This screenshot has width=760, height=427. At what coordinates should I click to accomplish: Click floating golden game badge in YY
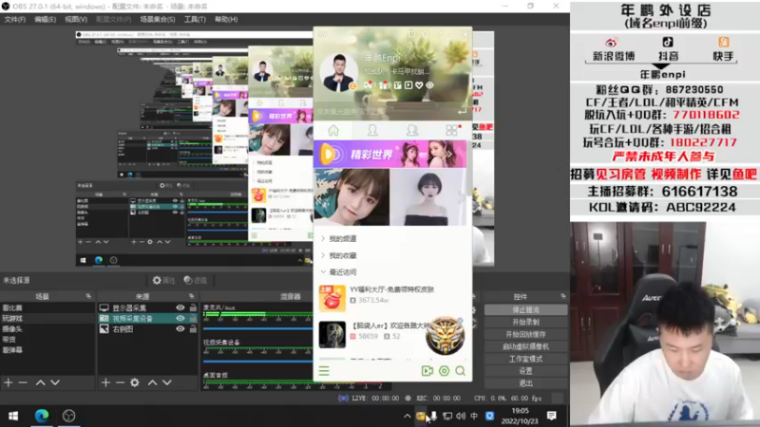445,336
